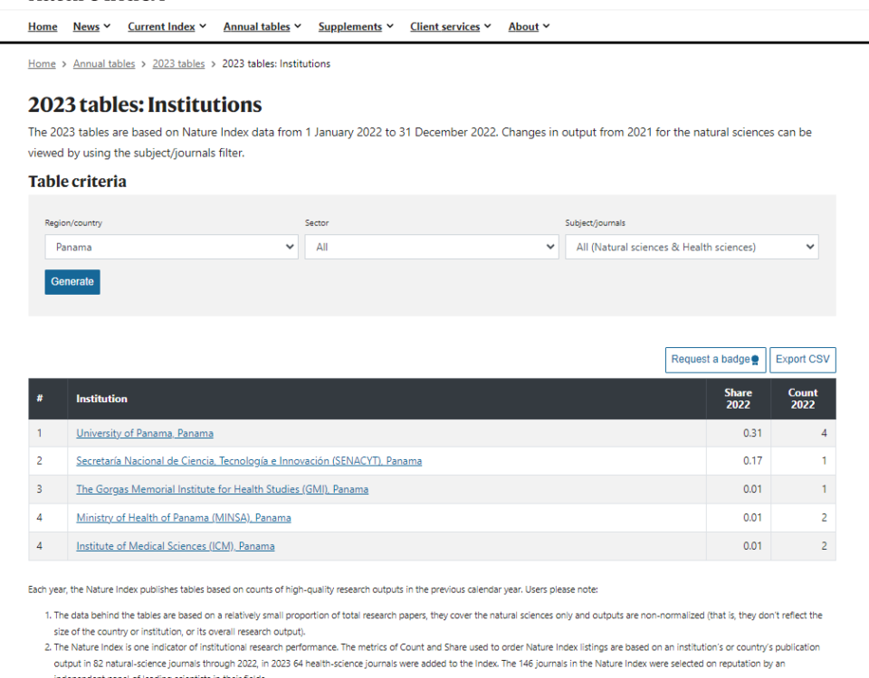869x678 pixels.
Task: Select the 0.17 share value cell
Action: [x=739, y=461]
